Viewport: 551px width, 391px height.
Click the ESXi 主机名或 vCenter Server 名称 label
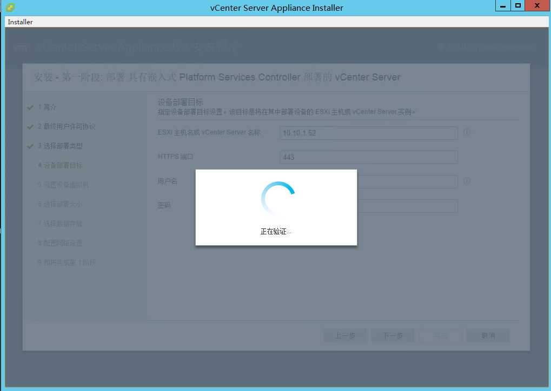pyautogui.click(x=209, y=132)
